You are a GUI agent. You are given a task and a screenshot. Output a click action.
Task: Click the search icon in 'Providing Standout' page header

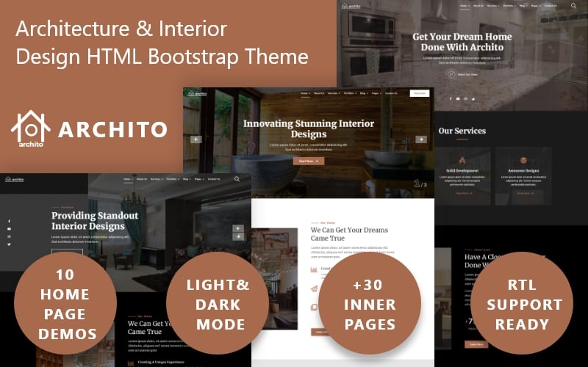click(237, 179)
